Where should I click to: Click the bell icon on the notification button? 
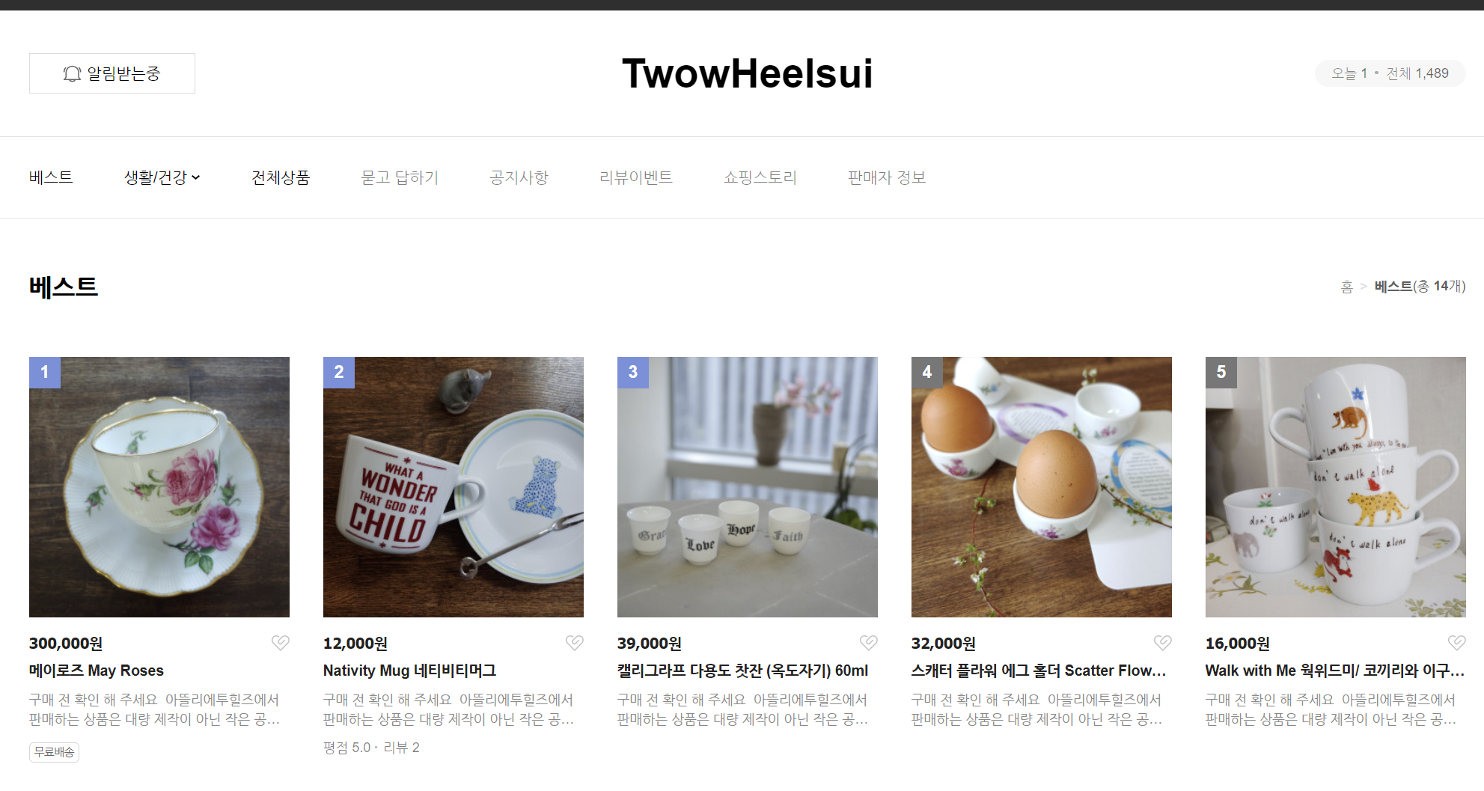[72, 73]
